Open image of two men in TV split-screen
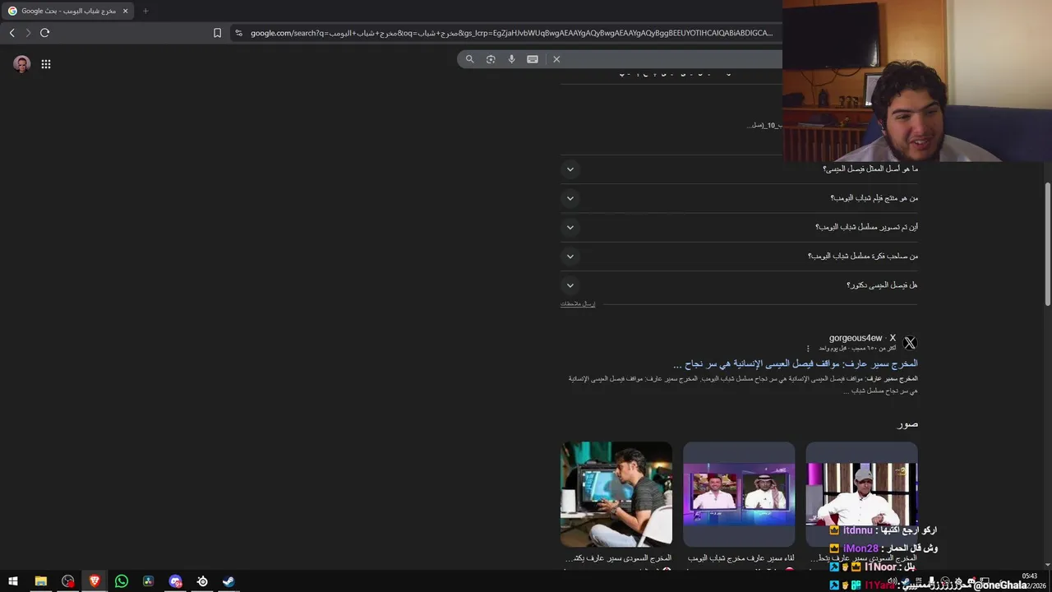This screenshot has height=592, width=1052. [x=739, y=494]
